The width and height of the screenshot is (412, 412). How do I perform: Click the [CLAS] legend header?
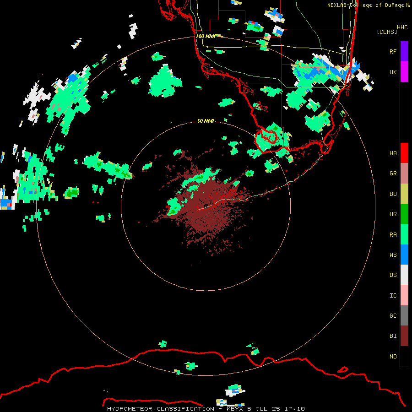click(387, 32)
